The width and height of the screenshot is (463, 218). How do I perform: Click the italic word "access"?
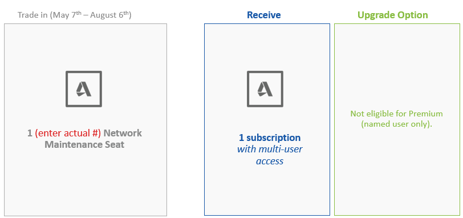(270, 161)
